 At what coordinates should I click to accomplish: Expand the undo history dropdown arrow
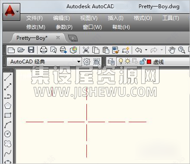146,50
